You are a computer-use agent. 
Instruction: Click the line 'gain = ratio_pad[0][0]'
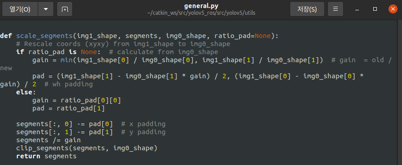pos(77,100)
